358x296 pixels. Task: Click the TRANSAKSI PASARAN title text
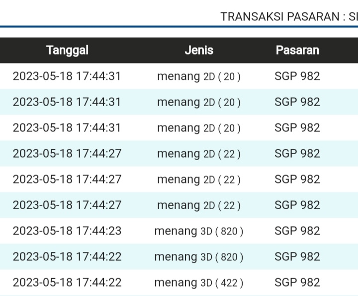pos(289,16)
